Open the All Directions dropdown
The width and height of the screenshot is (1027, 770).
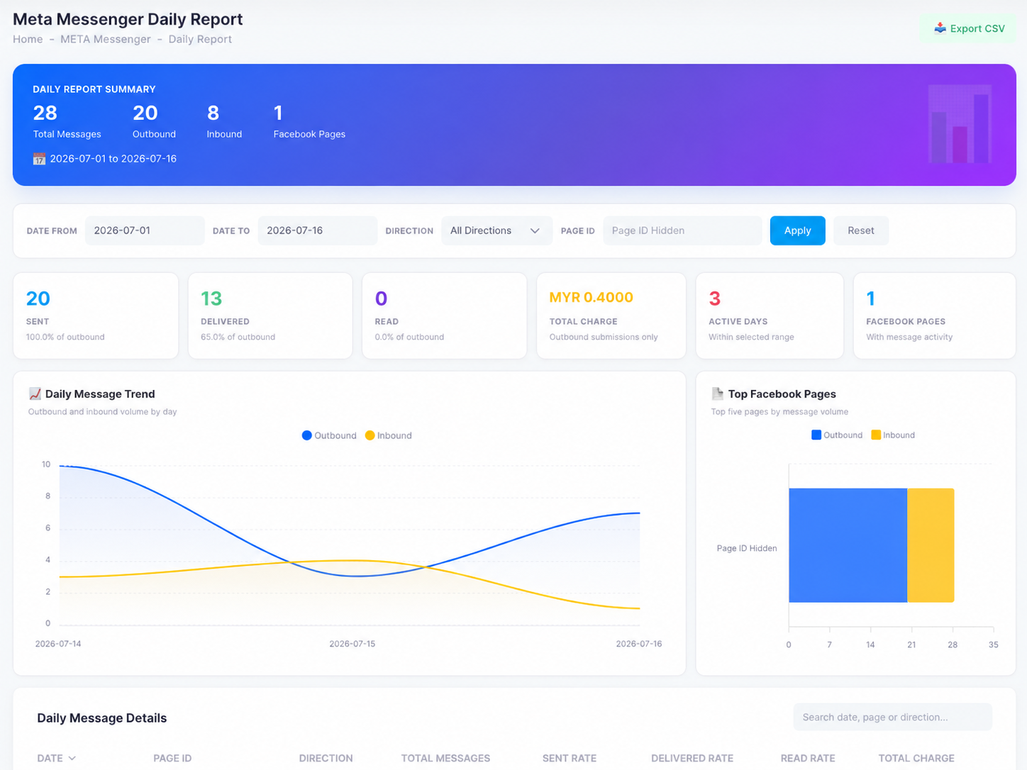coord(496,230)
